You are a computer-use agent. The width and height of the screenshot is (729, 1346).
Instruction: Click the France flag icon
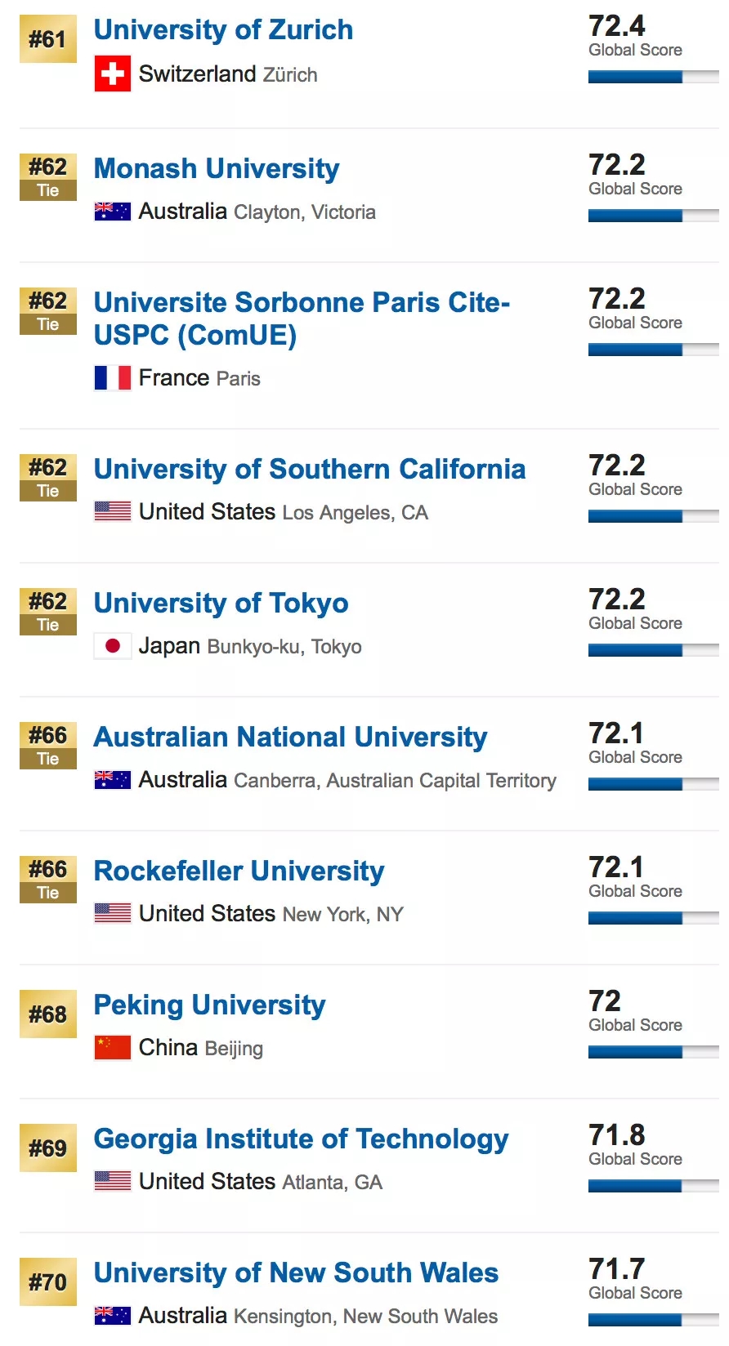coord(113,378)
